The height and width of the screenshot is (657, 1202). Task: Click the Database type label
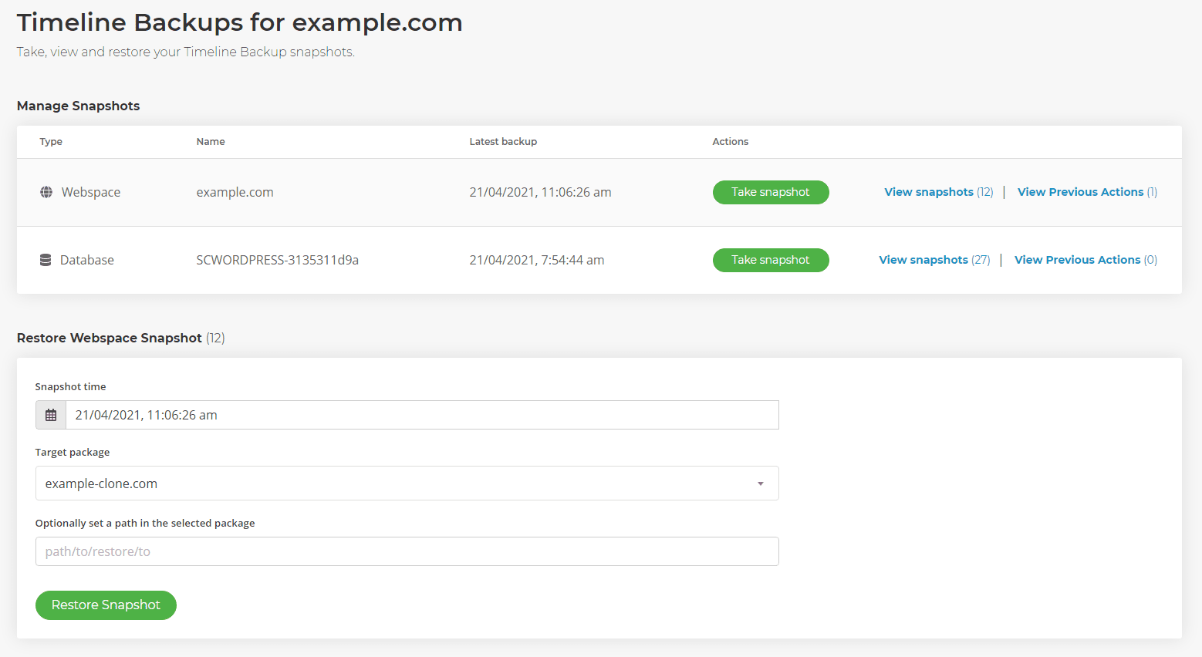(87, 260)
